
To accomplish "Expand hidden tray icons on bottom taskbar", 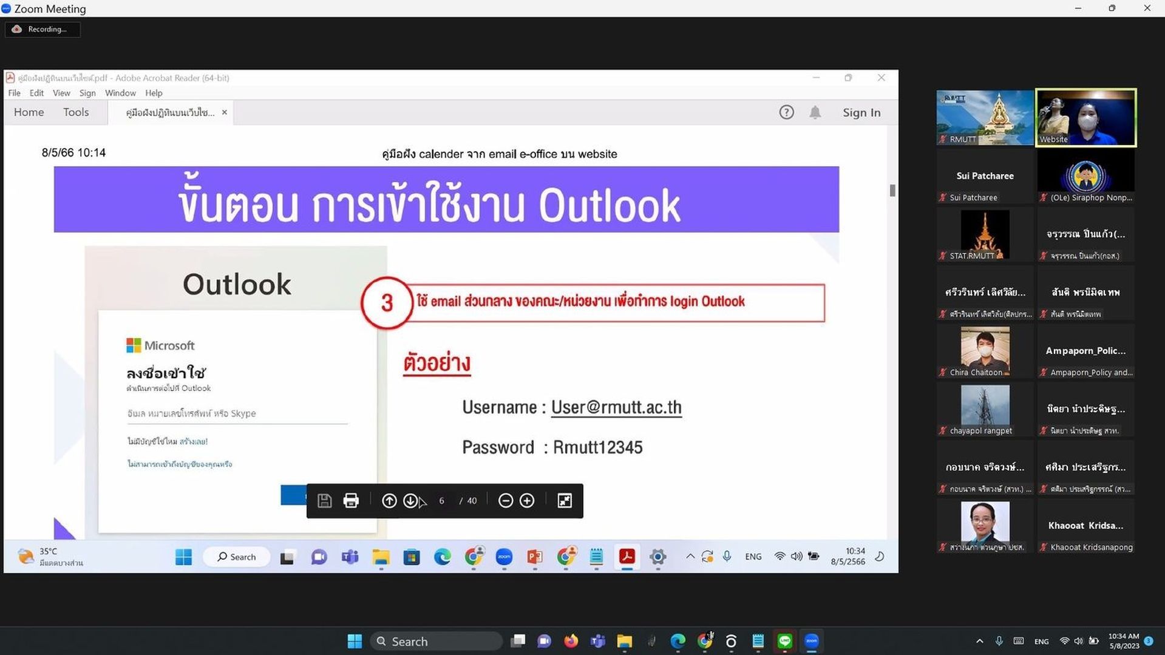I will 979,641.
